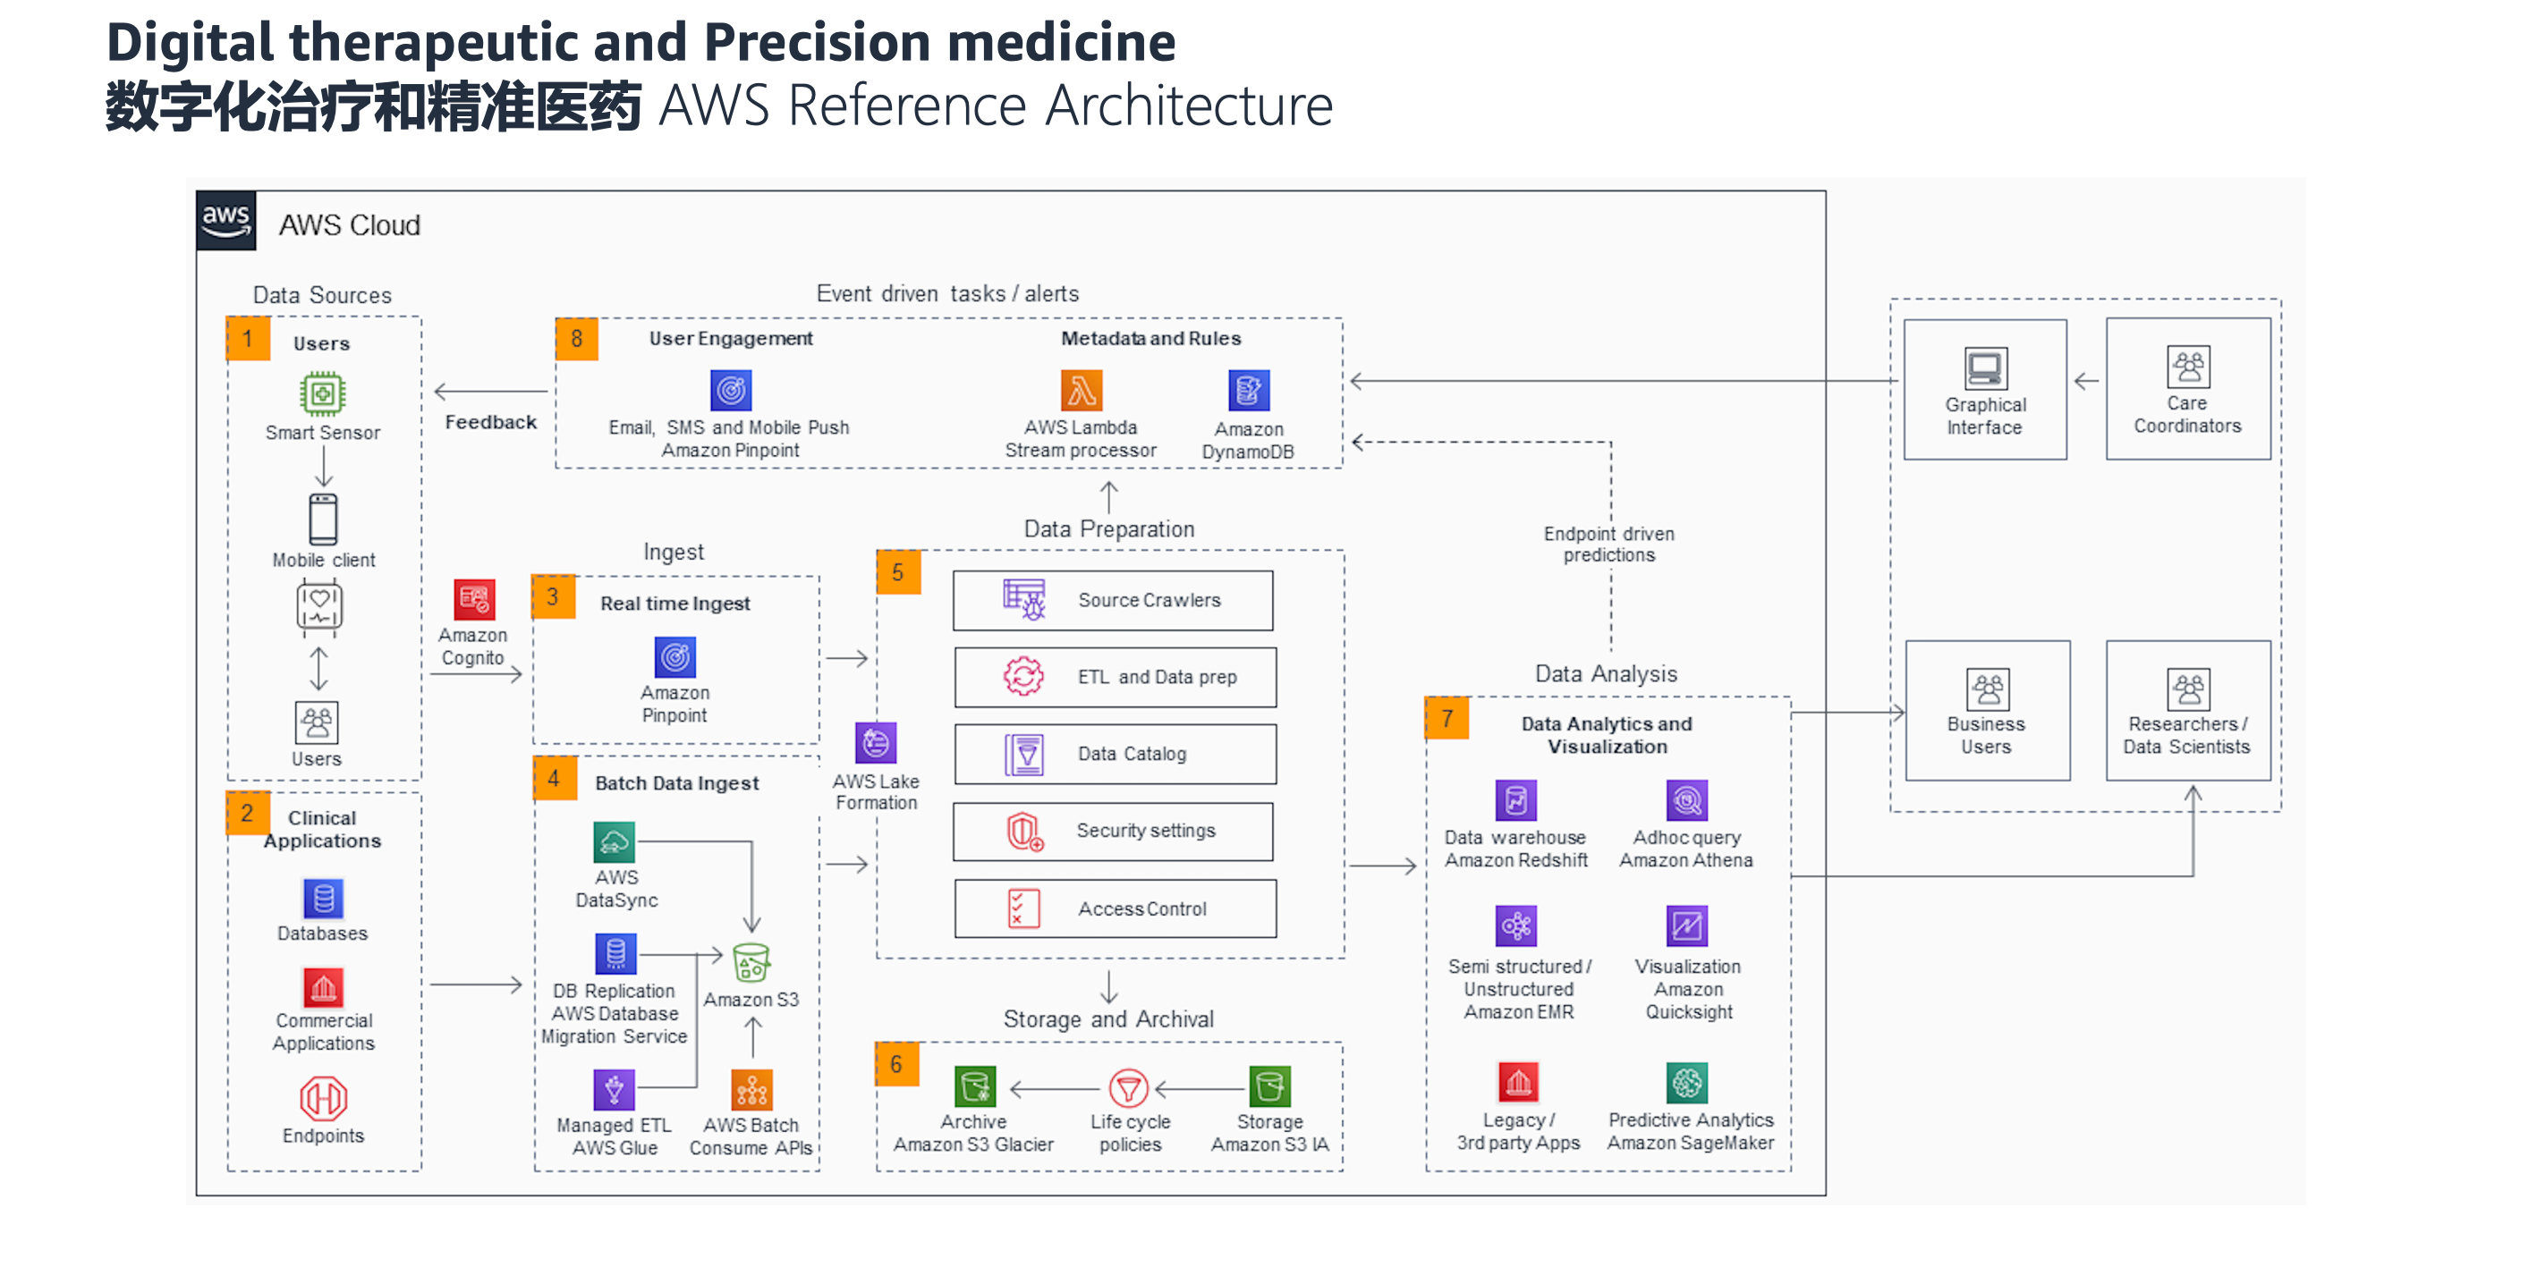Click the Amazon Cognito icon
The height and width of the screenshot is (1284, 2537).
tap(474, 599)
